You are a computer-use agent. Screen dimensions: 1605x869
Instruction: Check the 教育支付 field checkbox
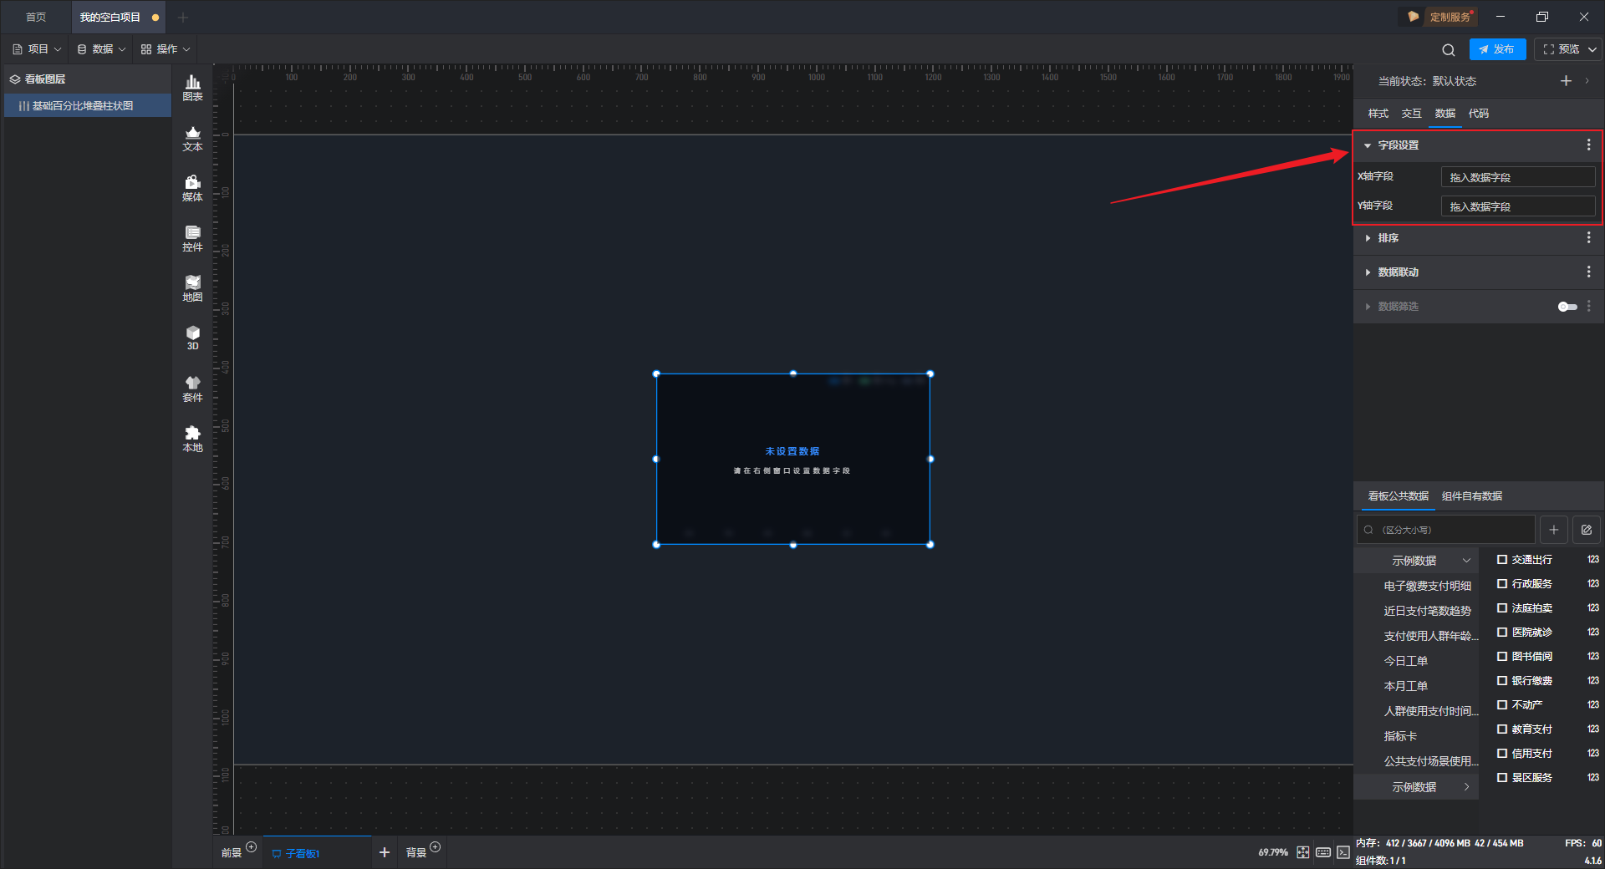click(1502, 729)
